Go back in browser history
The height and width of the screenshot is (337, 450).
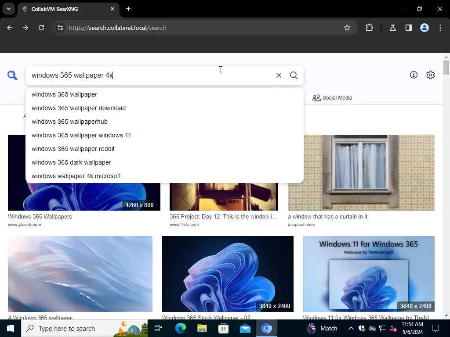click(x=10, y=28)
